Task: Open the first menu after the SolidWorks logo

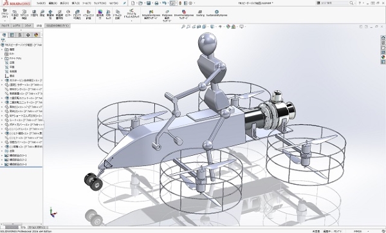Action: (x=41, y=3)
